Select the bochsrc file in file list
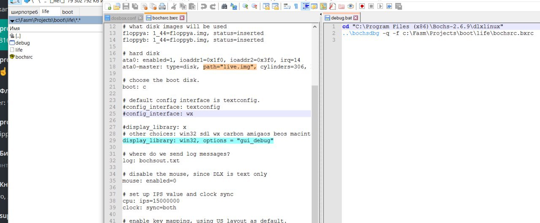 [x=21, y=56]
